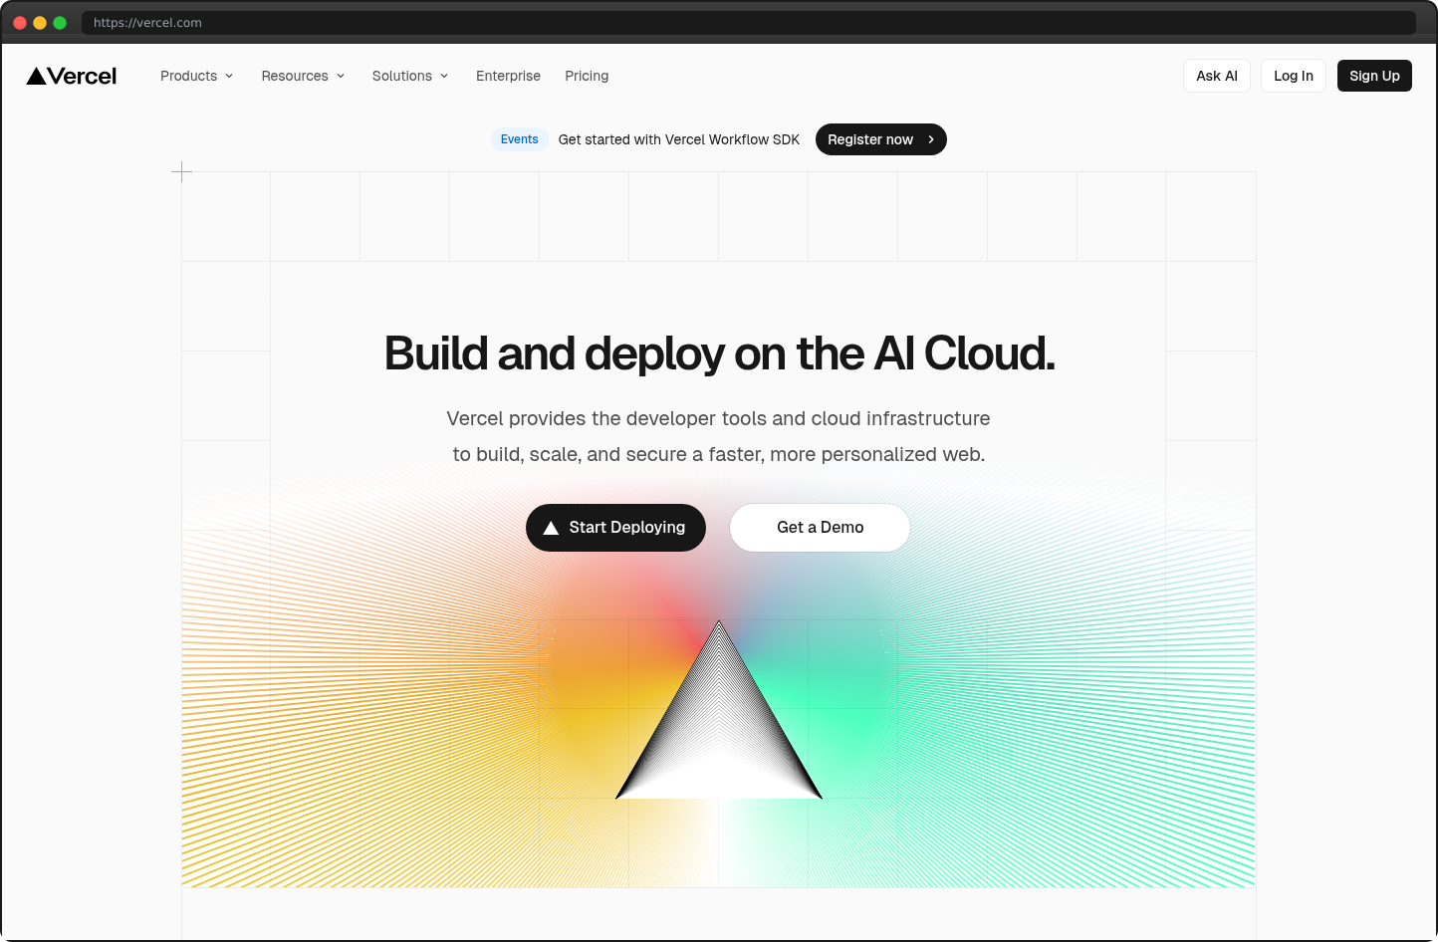Click the Products chevron icon
This screenshot has height=942, width=1438.
pyautogui.click(x=230, y=76)
